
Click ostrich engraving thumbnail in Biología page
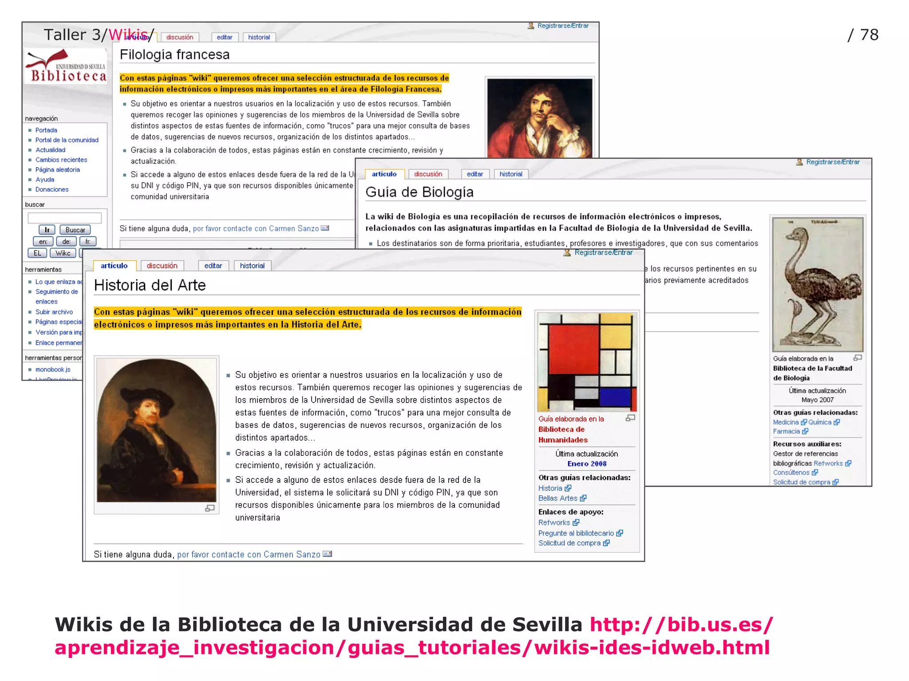pos(818,284)
